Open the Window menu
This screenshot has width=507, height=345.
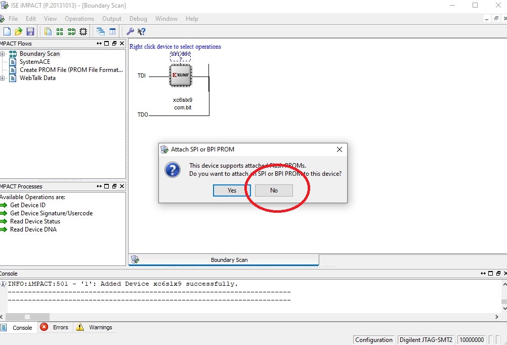coord(166,19)
